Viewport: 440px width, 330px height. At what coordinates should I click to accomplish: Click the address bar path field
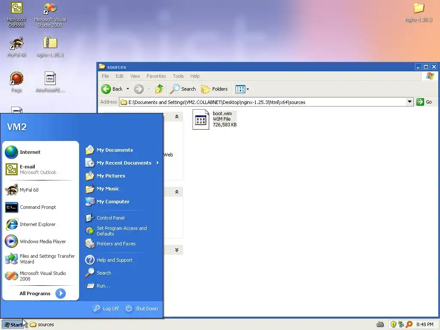[x=263, y=102]
